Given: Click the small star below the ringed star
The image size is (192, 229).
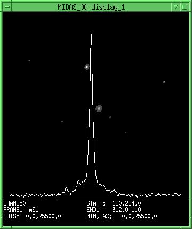Looking at the screenshot, I should point(110,117).
